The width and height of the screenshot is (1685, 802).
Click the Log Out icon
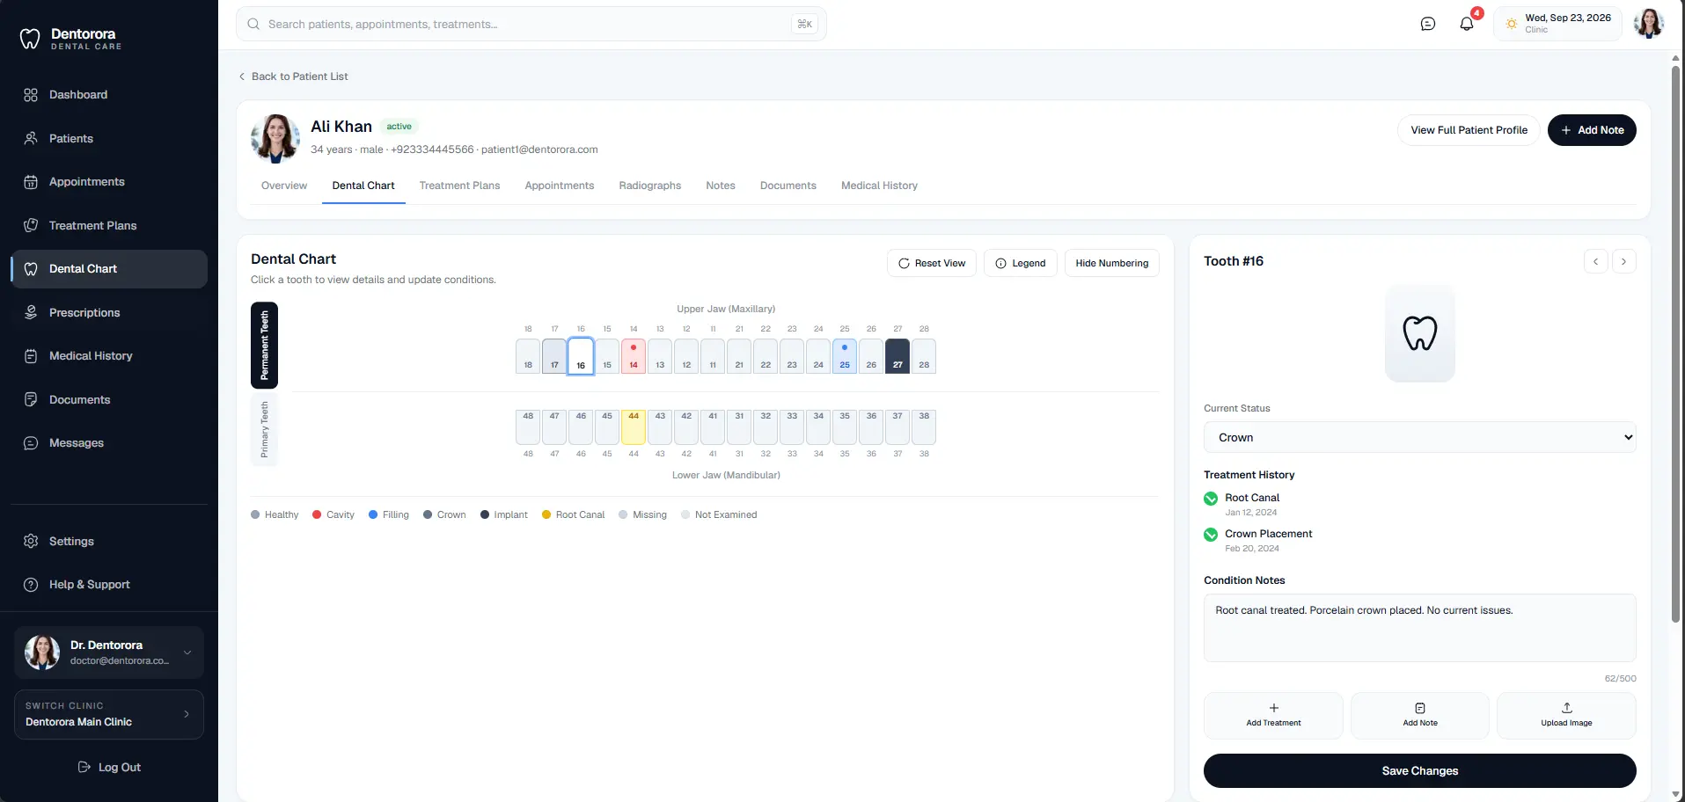click(84, 767)
